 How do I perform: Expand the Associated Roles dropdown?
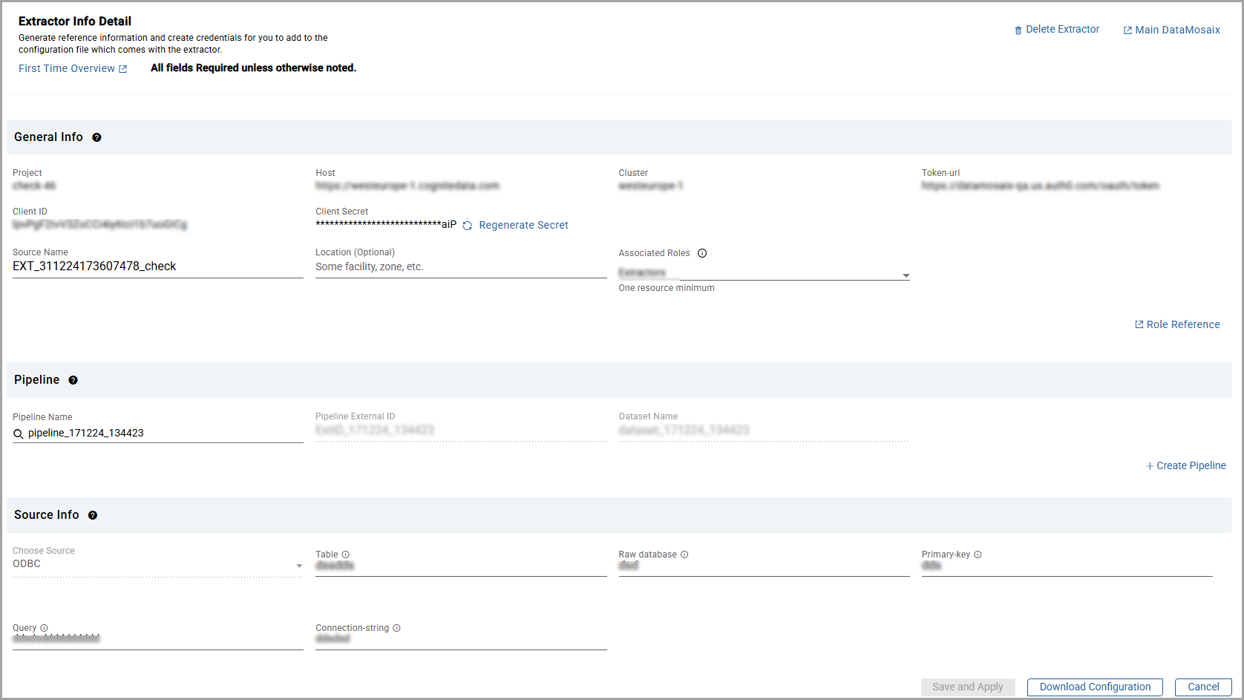coord(906,275)
